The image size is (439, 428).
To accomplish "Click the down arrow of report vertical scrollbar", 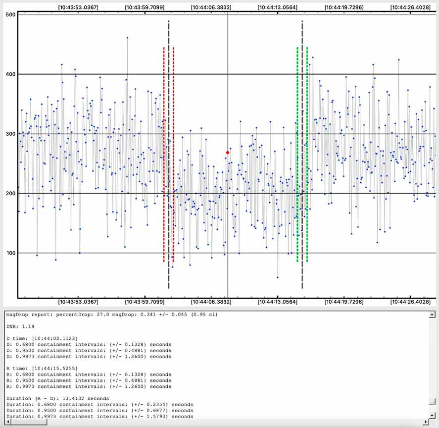I will (x=432, y=416).
